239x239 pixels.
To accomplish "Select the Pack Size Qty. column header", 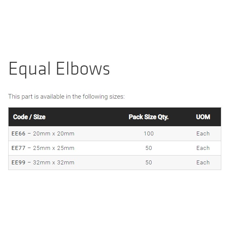I will tap(149, 117).
